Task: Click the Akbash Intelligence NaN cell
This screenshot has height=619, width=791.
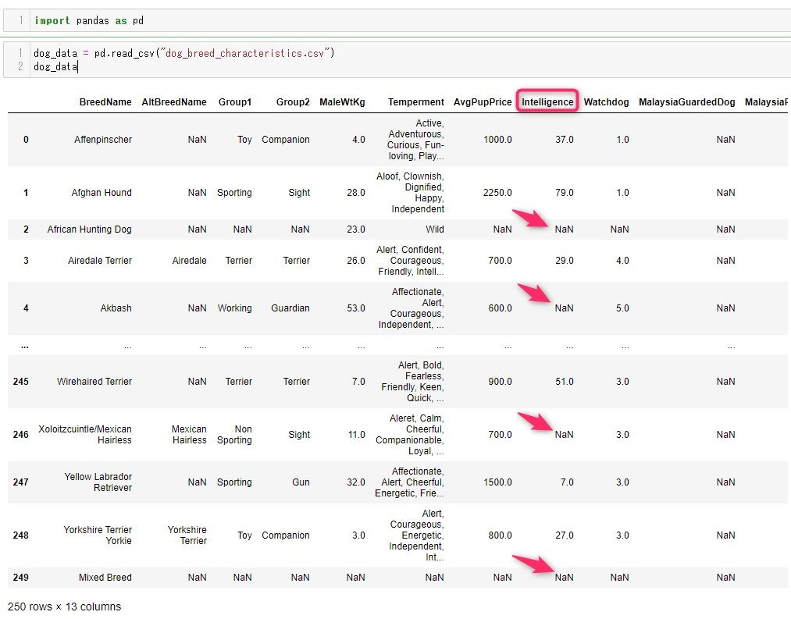Action: click(x=564, y=308)
